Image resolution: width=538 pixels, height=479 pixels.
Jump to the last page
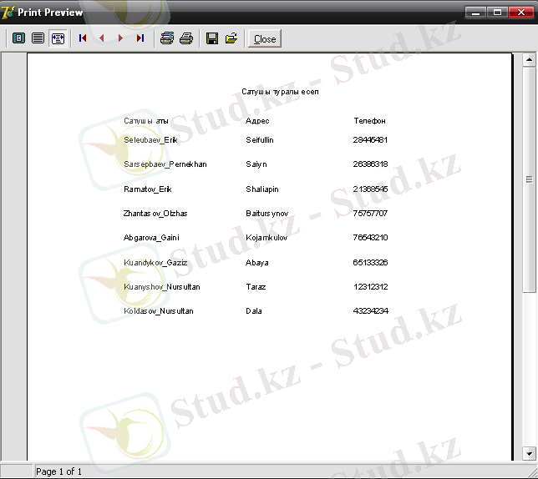[140, 38]
